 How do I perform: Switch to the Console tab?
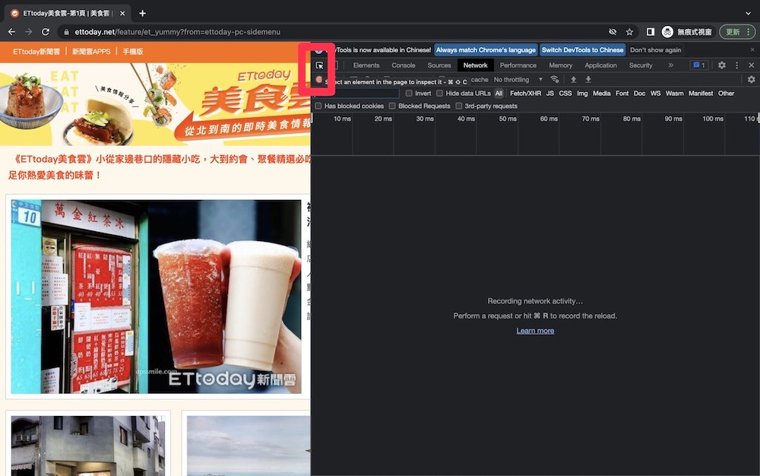tap(404, 65)
